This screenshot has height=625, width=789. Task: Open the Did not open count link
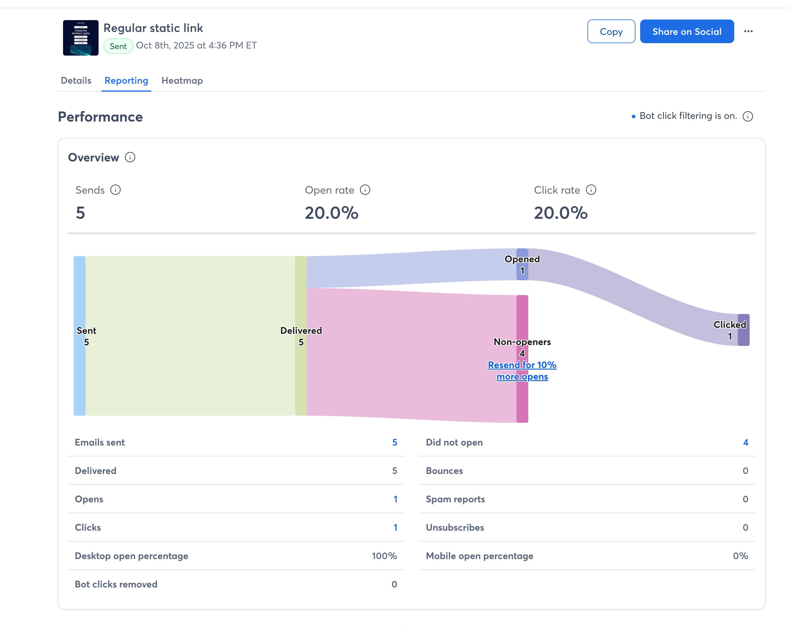(745, 442)
